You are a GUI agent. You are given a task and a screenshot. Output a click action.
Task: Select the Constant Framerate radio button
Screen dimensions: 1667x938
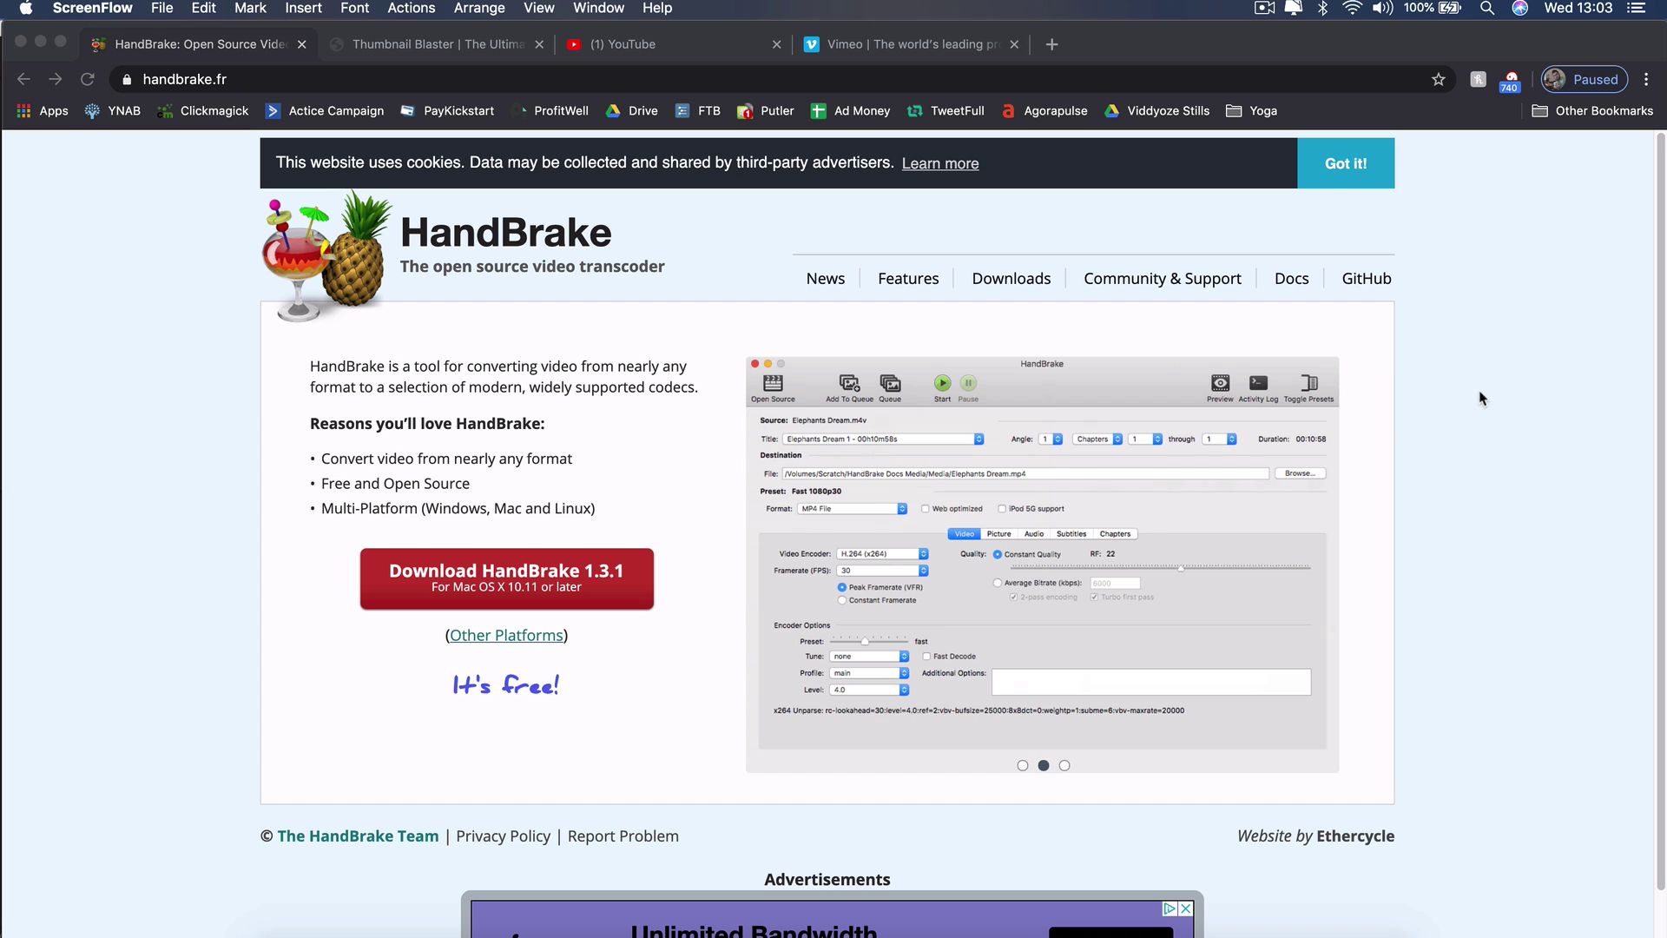(842, 600)
